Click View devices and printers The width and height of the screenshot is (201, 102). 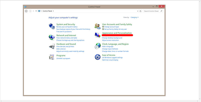click(65, 46)
